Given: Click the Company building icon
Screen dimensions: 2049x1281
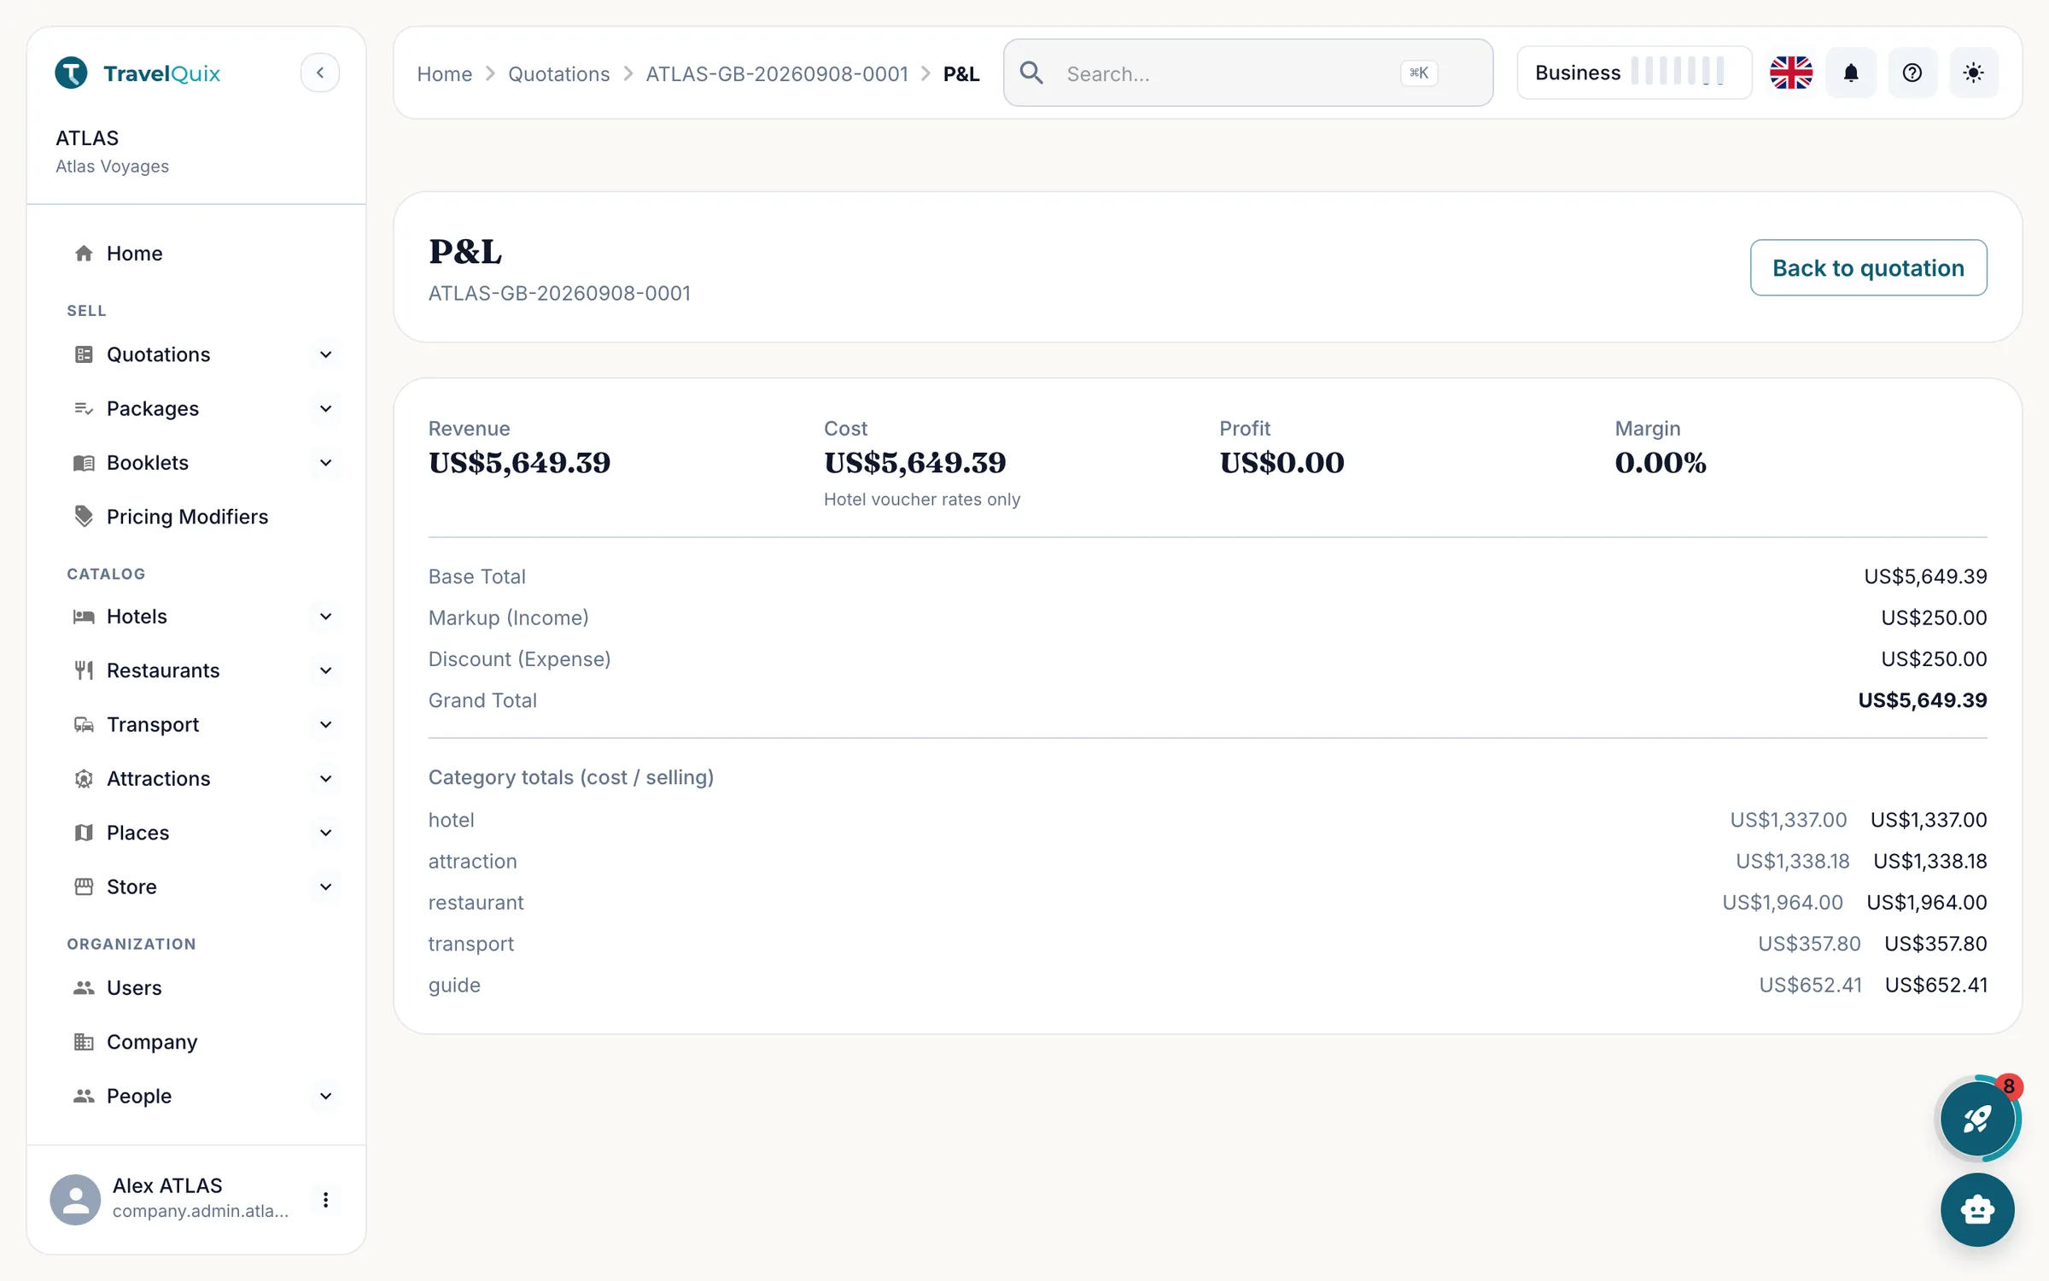Looking at the screenshot, I should click(84, 1042).
